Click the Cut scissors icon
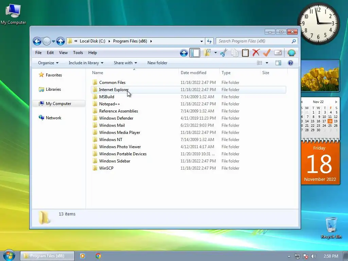The width and height of the screenshot is (348, 261). tap(224, 53)
